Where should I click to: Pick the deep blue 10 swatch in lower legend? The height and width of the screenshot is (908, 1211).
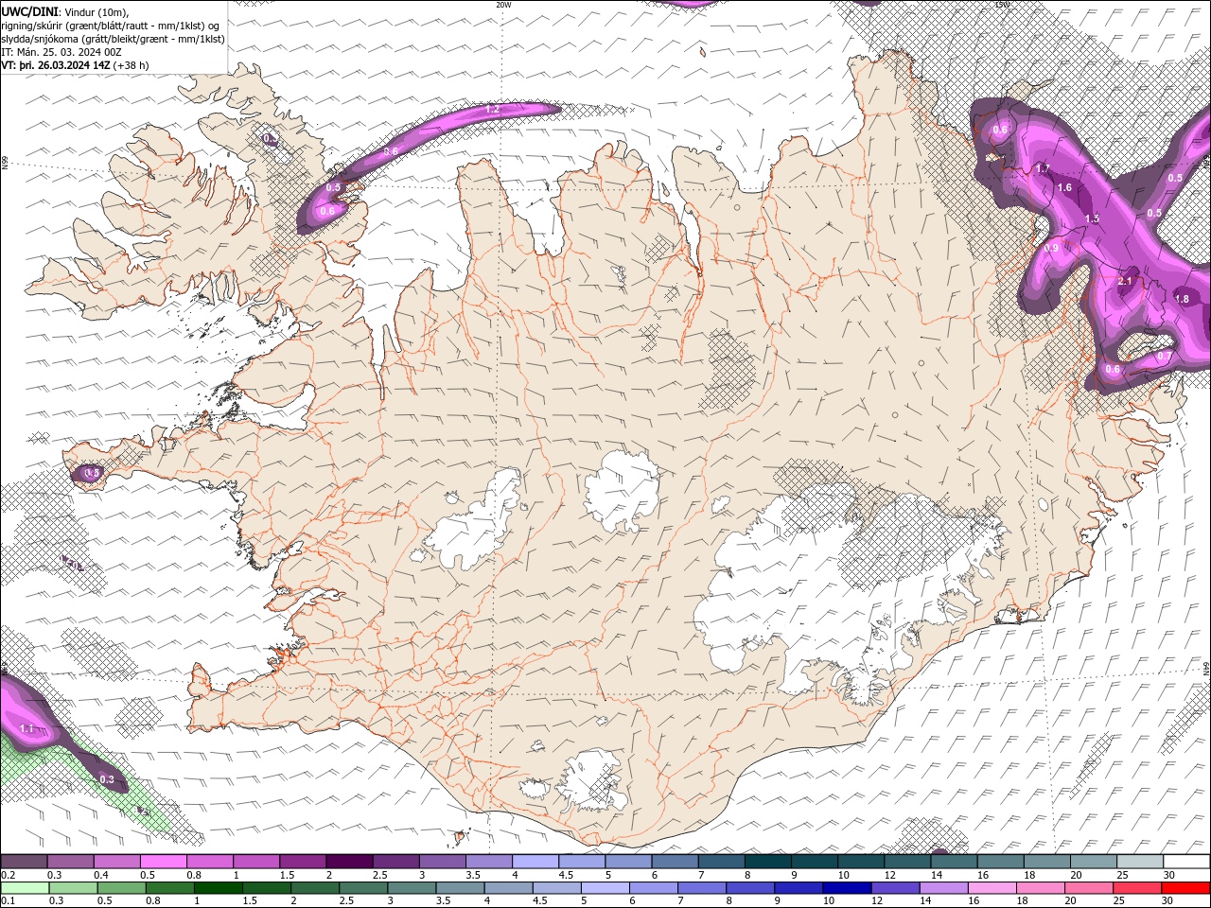point(847,888)
